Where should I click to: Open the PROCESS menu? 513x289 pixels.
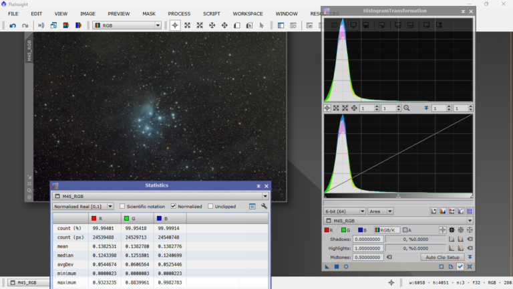[179, 14]
